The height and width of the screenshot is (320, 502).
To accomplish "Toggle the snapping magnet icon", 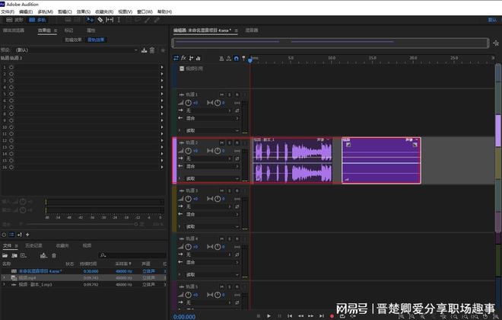I will (236, 58).
